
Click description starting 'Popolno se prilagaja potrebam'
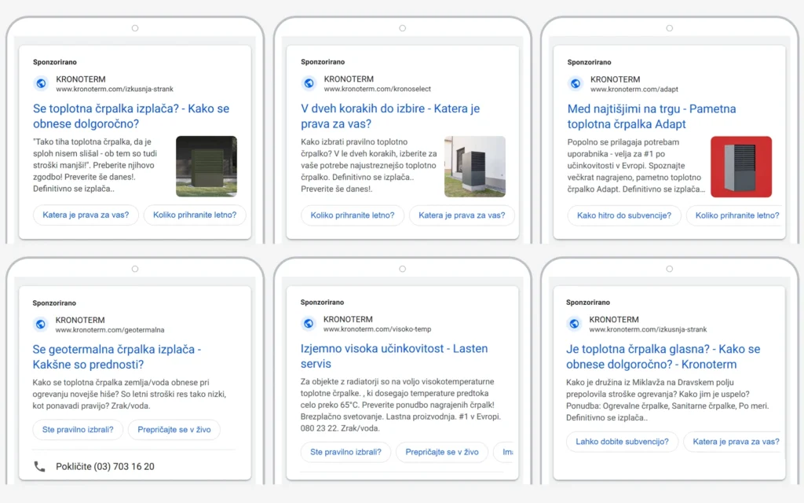(636, 166)
